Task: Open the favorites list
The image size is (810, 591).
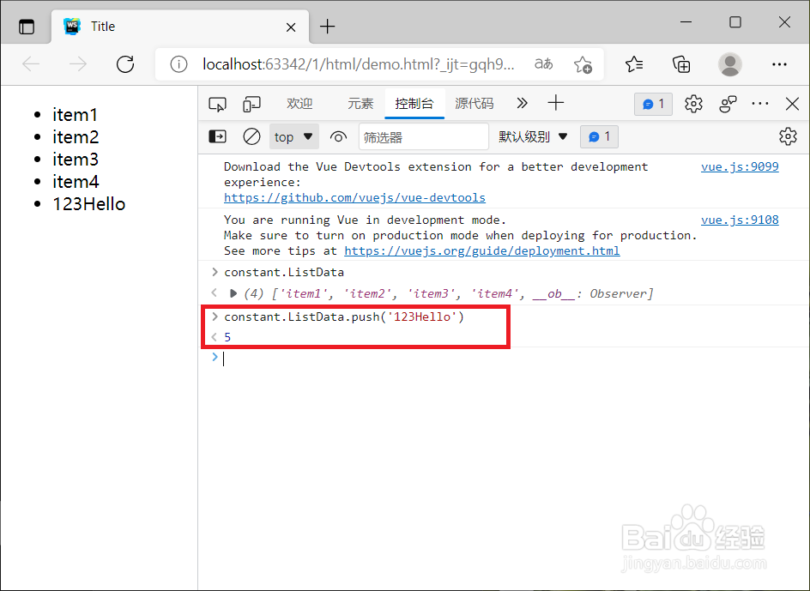Action: (634, 64)
